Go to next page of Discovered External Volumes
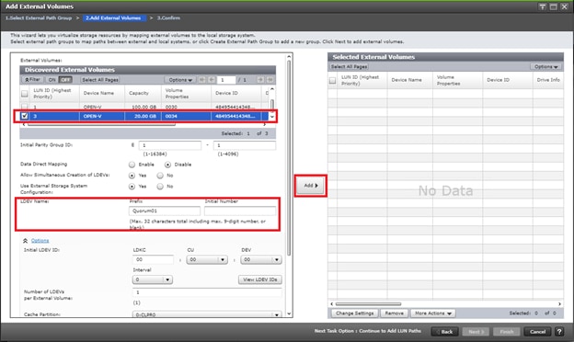 (x=260, y=80)
